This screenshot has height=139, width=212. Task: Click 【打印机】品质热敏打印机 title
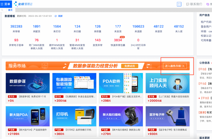point(78,130)
